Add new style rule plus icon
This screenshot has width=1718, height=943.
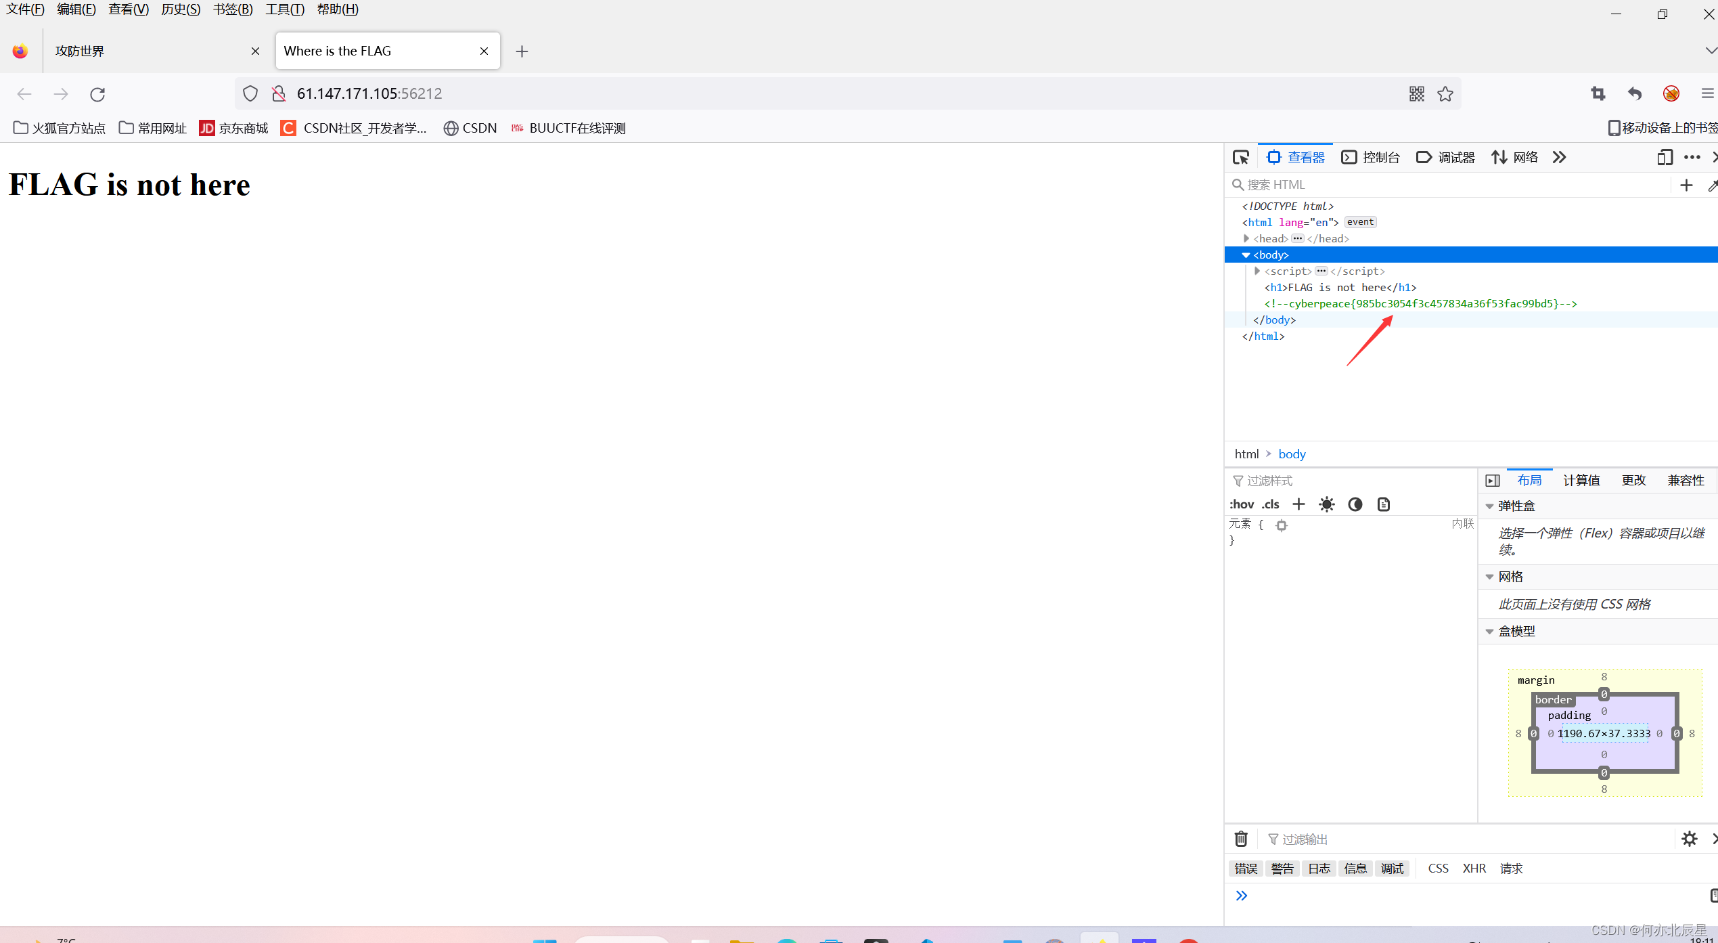point(1298,504)
